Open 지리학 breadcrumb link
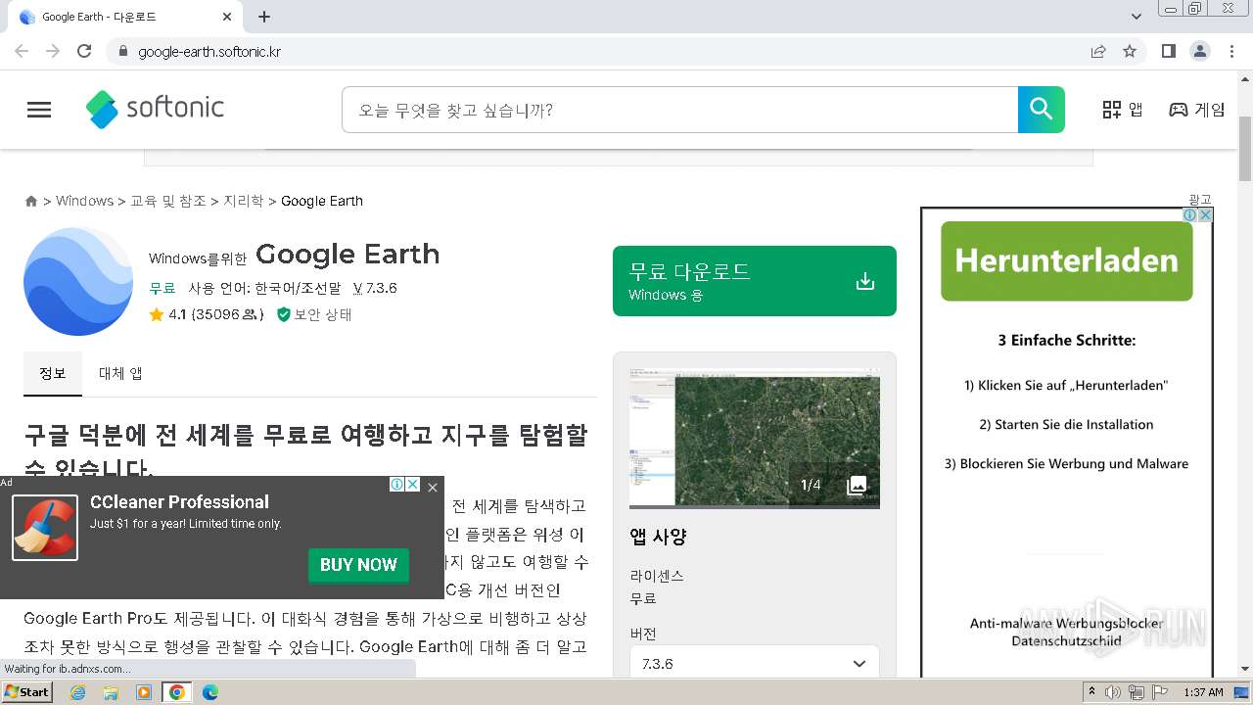 coord(244,201)
